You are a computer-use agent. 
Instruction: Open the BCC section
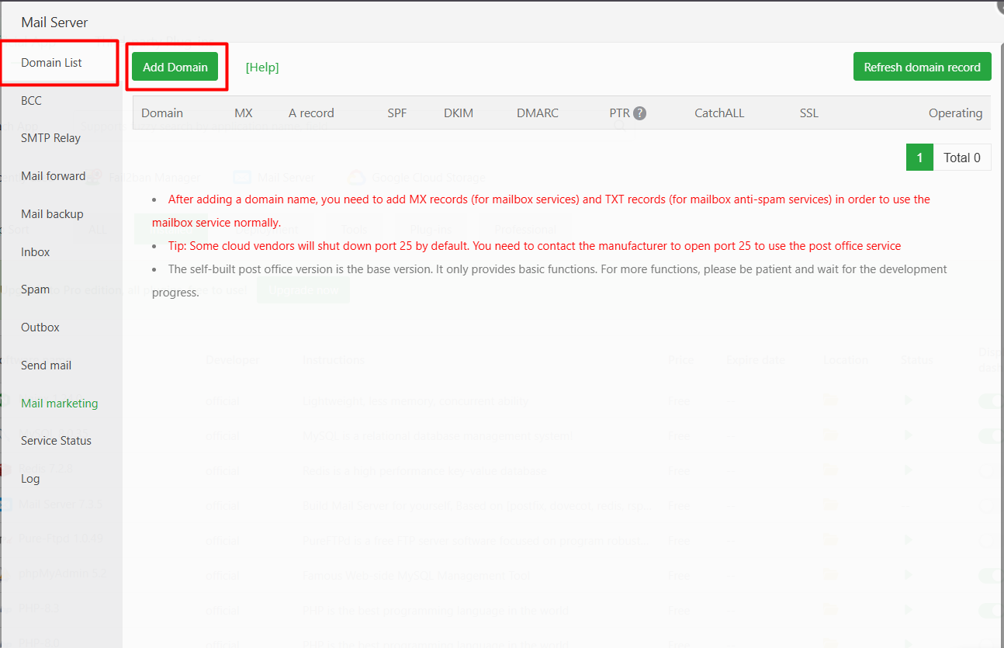pos(31,100)
